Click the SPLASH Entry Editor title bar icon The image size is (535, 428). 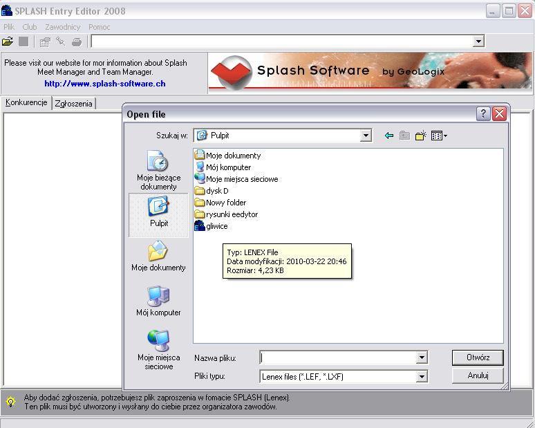click(7, 10)
